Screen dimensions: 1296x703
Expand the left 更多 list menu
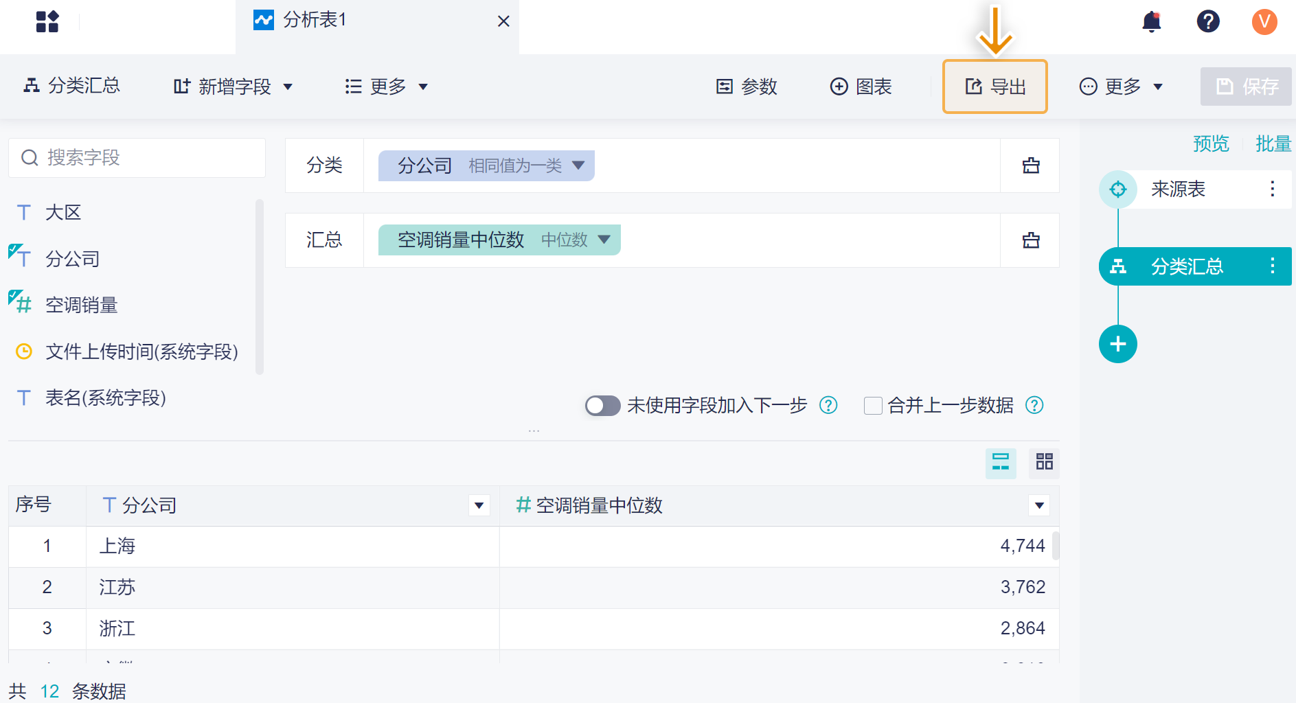coord(387,87)
